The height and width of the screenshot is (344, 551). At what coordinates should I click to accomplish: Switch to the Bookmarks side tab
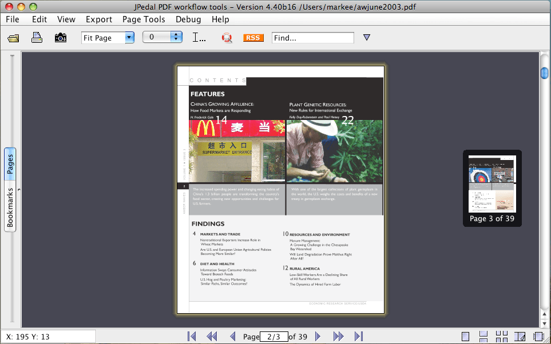coord(10,207)
